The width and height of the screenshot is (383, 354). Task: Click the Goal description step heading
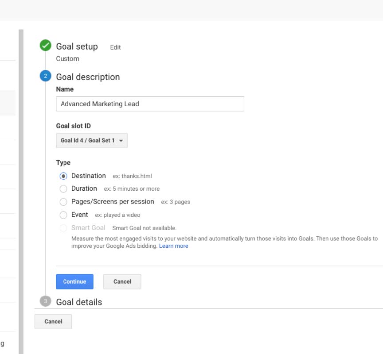coord(88,77)
